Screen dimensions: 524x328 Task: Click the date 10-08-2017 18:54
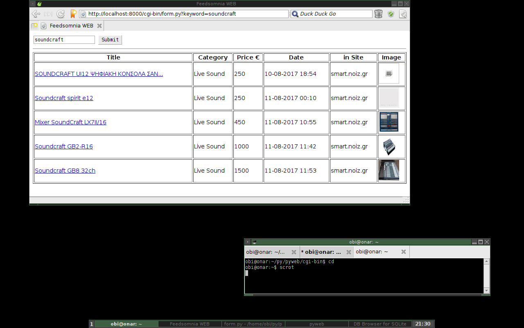tap(290, 74)
